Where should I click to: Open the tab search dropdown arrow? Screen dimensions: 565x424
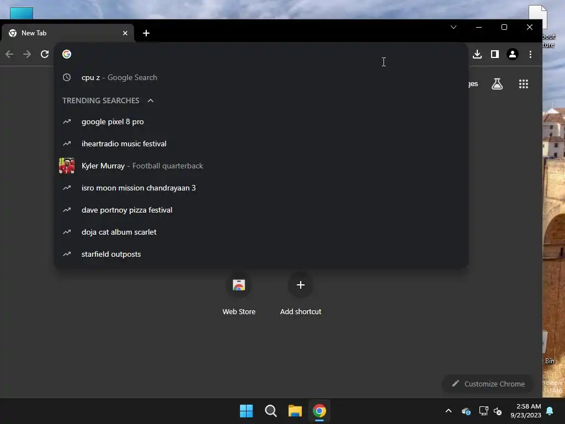tap(454, 27)
